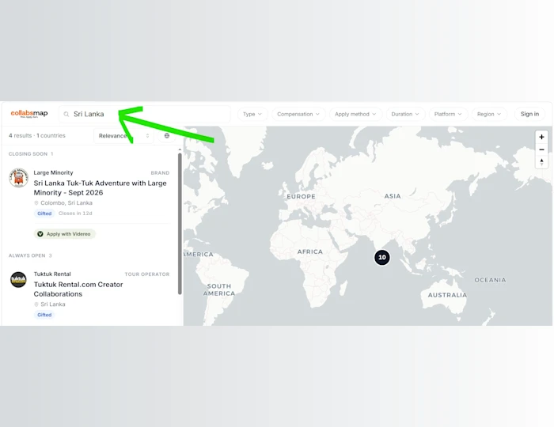This screenshot has height=427, width=554.
Task: Open the collabsmap logo home link
Action: click(x=29, y=114)
